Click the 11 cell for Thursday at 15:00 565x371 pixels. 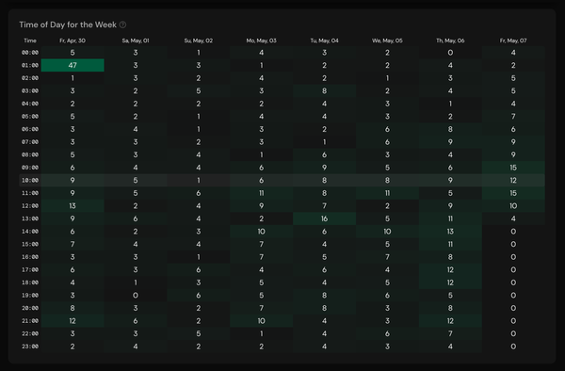(x=450, y=244)
